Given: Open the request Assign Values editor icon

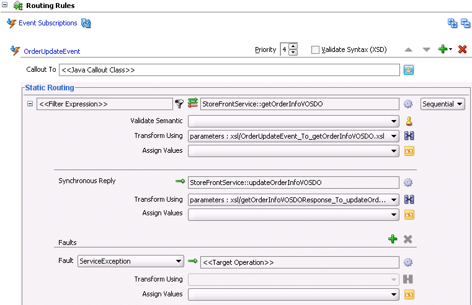Looking at the screenshot, I should pyautogui.click(x=409, y=151).
